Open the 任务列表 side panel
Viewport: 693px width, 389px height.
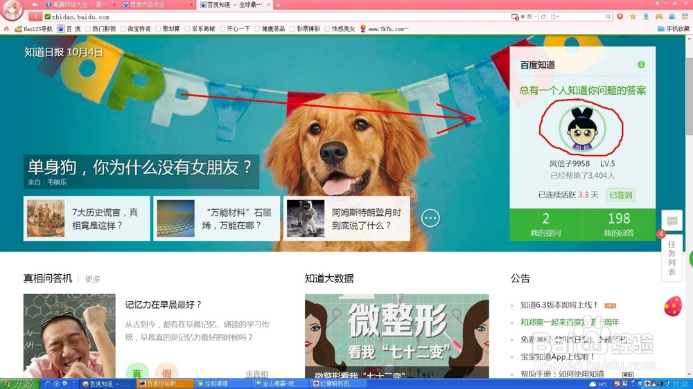pyautogui.click(x=672, y=258)
